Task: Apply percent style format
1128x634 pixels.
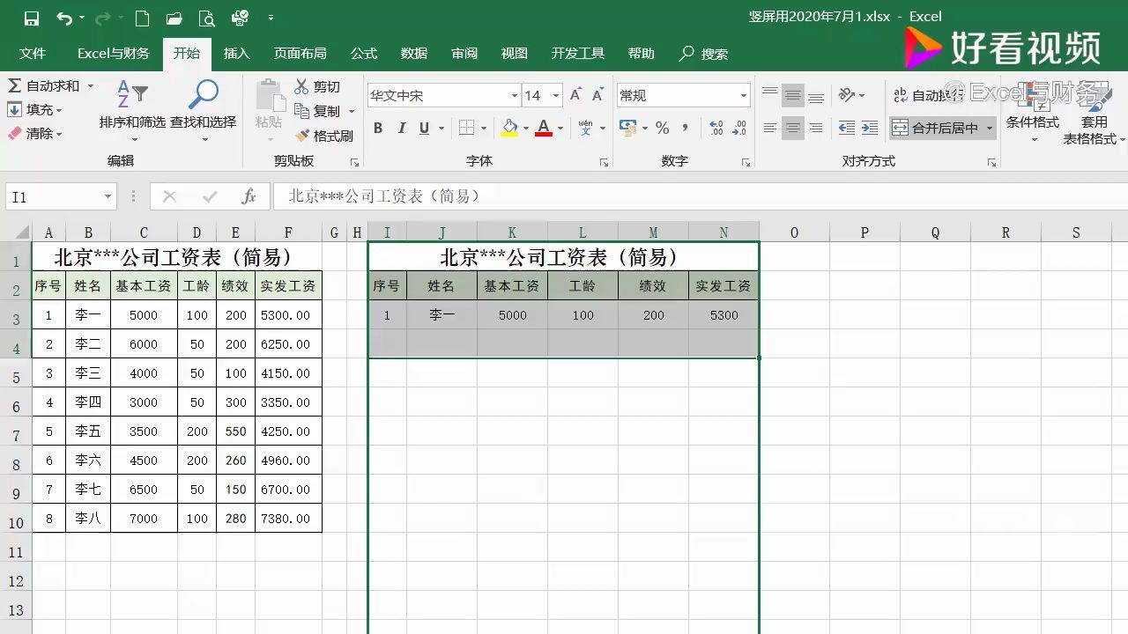Action: [x=662, y=128]
